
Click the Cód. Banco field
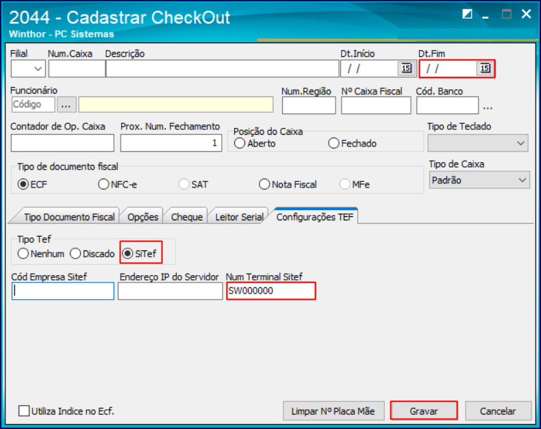(447, 105)
